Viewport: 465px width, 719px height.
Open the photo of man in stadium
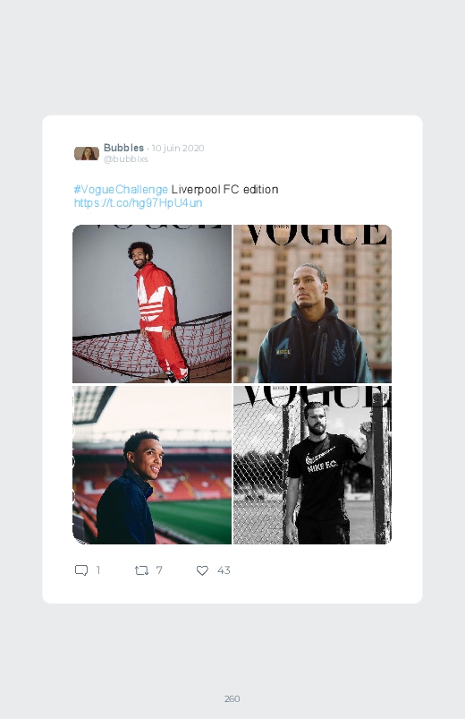pyautogui.click(x=152, y=465)
